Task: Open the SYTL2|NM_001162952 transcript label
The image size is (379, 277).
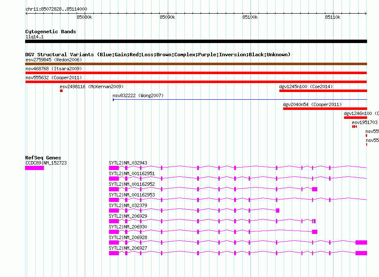Action: coord(132,184)
